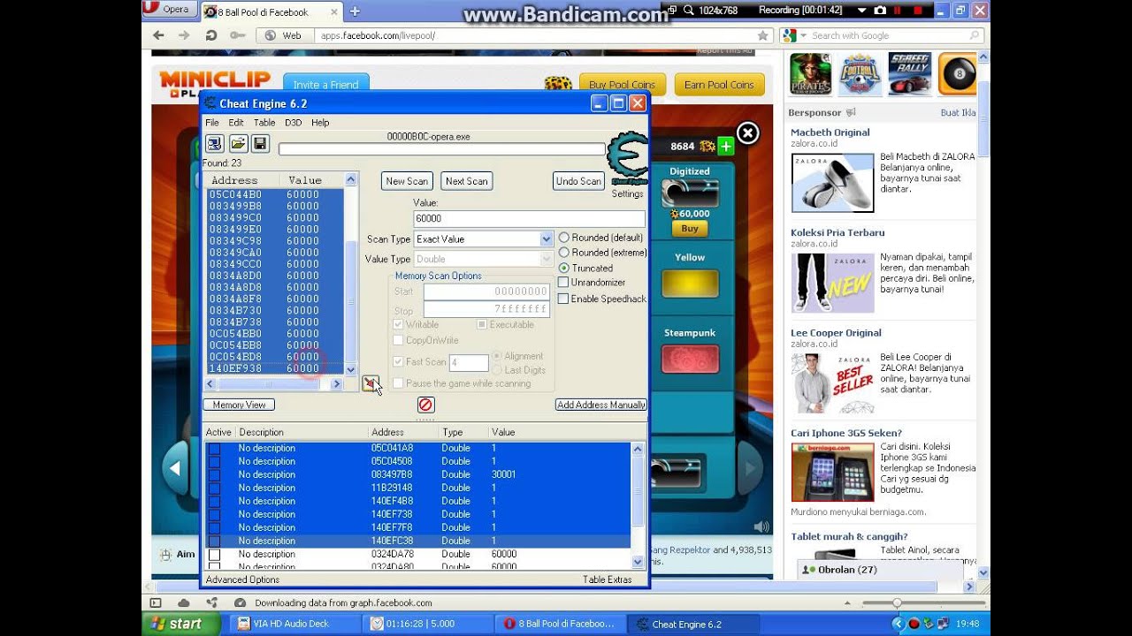Select the Rounded (extreme) radio button
Viewport: 1132px width, 636px height.
563,253
